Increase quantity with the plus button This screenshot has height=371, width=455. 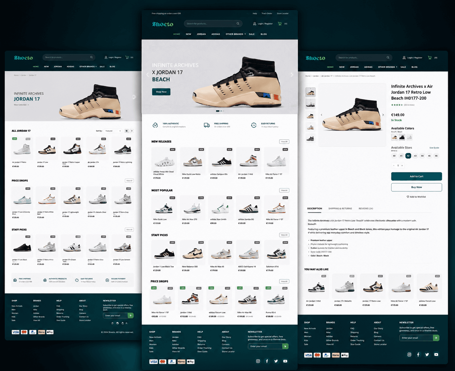(x=402, y=166)
